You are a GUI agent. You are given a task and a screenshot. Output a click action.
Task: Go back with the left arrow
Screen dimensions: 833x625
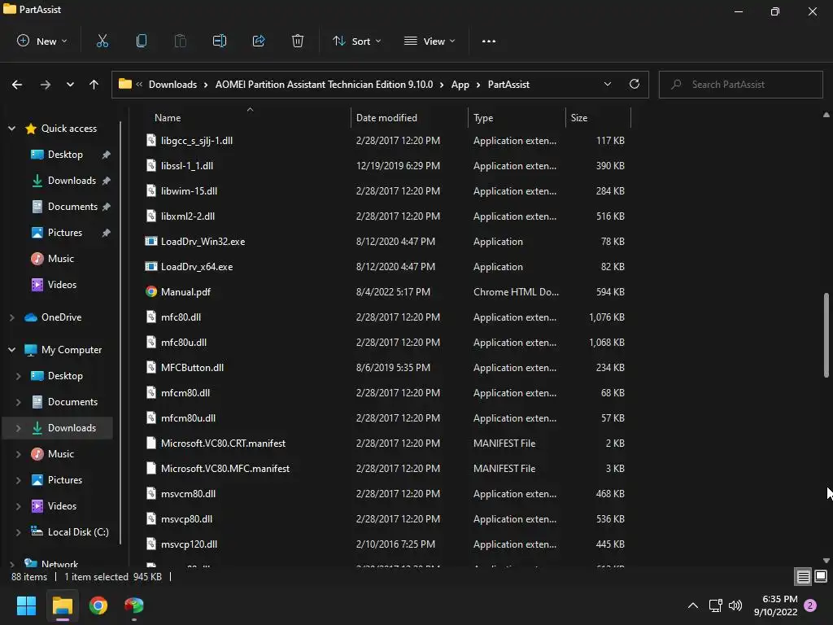click(x=17, y=85)
